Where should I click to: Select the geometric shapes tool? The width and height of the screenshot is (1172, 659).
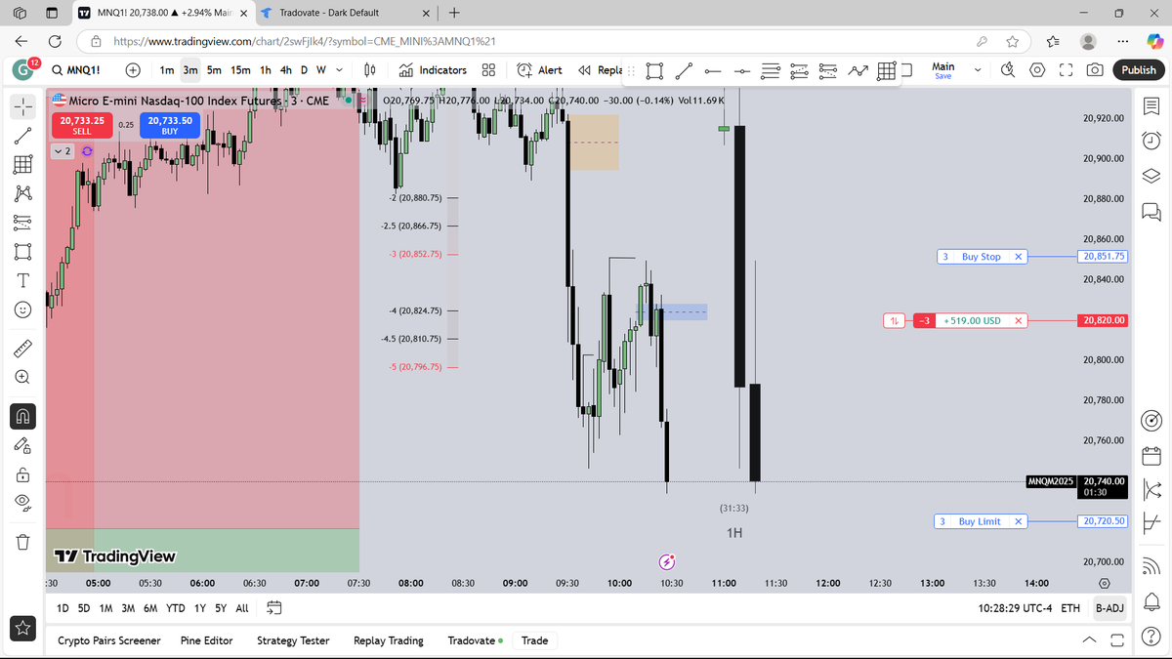[24, 252]
